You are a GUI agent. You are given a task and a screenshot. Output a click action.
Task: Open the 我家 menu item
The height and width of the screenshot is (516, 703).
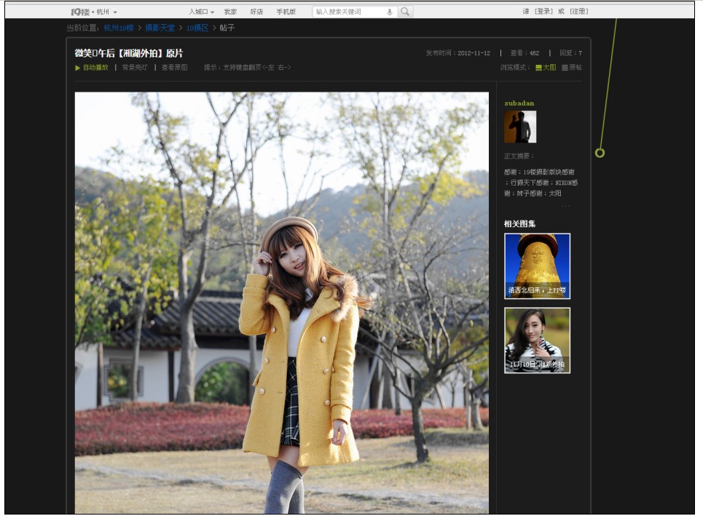[x=231, y=11]
